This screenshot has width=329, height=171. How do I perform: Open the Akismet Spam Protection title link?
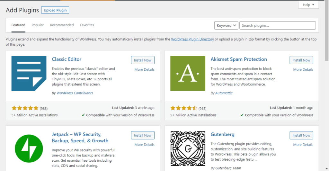tap(239, 59)
